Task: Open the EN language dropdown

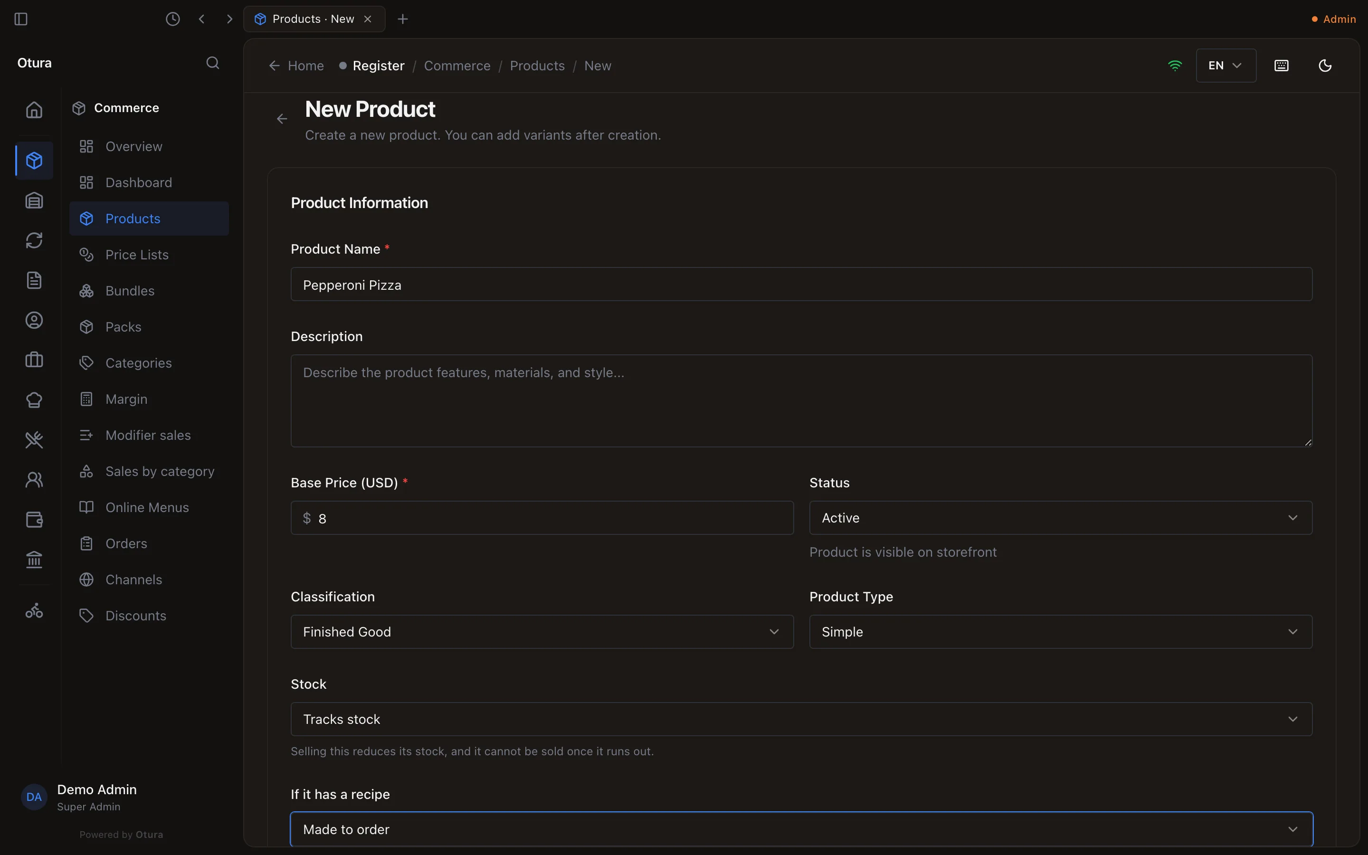Action: click(x=1226, y=66)
